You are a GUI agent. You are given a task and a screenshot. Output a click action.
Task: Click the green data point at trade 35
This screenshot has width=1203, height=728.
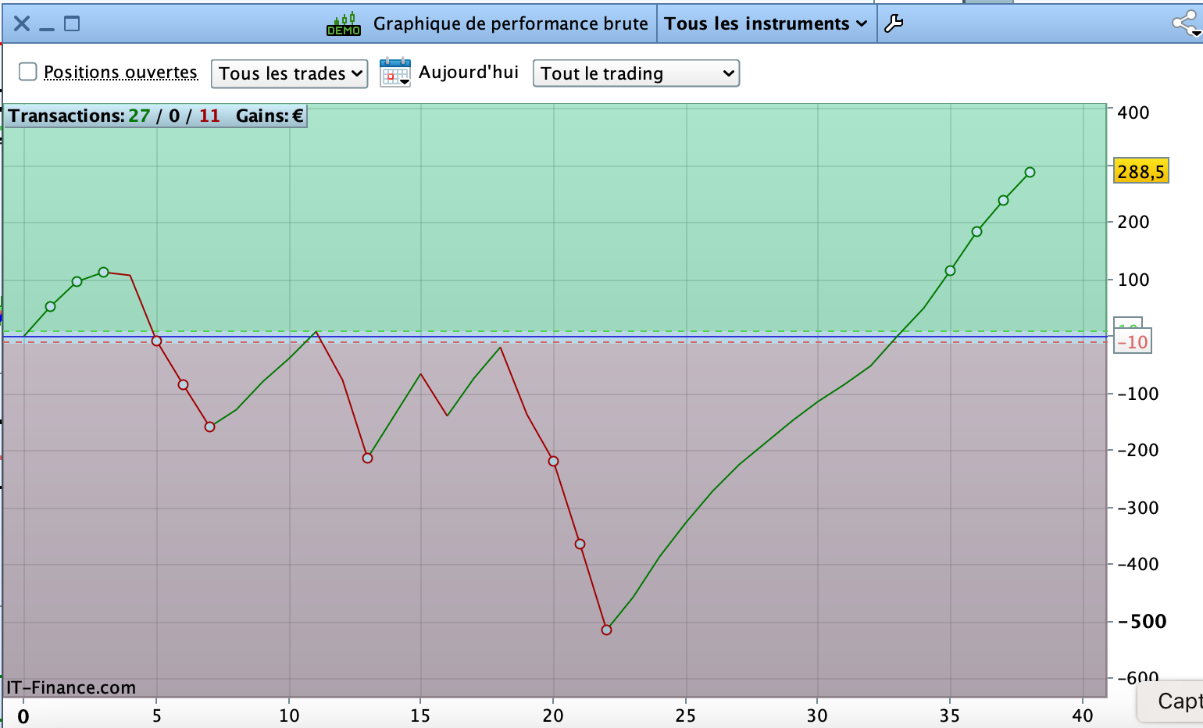pos(950,270)
